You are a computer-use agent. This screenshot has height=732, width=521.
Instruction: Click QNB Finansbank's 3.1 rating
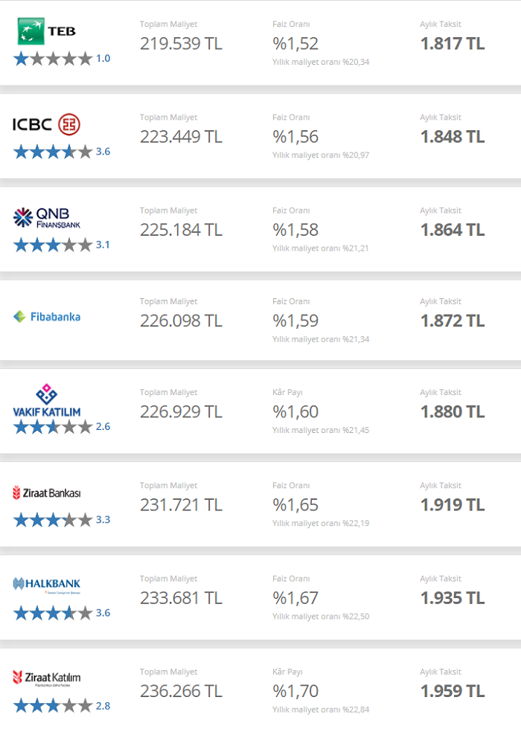(x=61, y=245)
